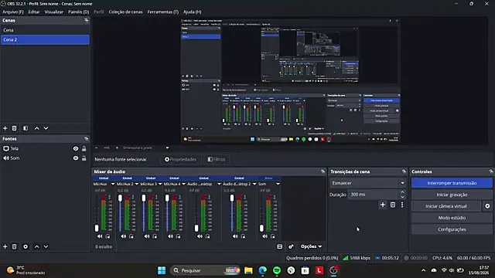Click Mic/Aux 2 volume fader handle

pyautogui.click(x=121, y=198)
